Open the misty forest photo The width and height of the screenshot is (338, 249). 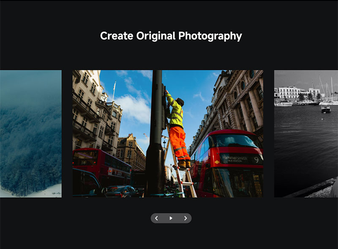pyautogui.click(x=30, y=133)
